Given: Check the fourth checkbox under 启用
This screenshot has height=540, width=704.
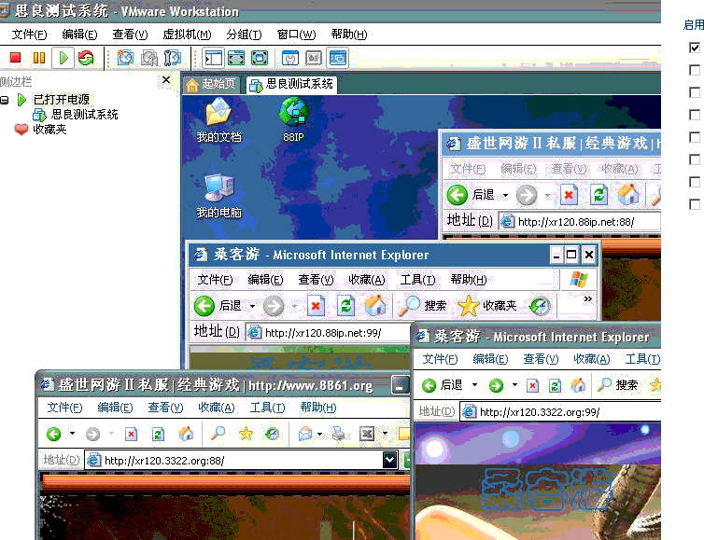Looking at the screenshot, I should (695, 115).
